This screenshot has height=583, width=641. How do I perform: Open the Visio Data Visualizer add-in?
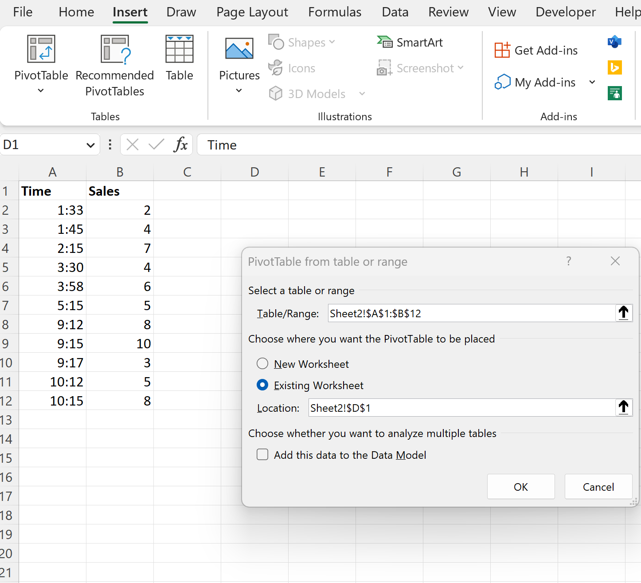[614, 42]
